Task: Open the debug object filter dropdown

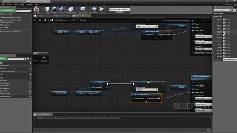Action: [x=119, y=10]
